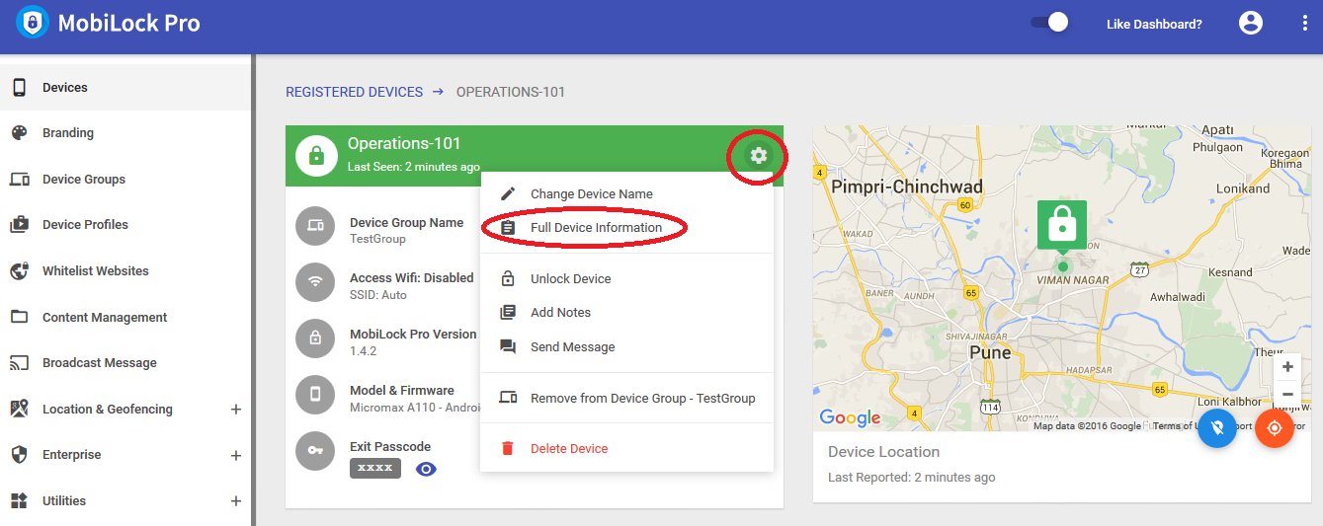Reveal exit passcode with eye icon
This screenshot has width=1323, height=526.
426,469
